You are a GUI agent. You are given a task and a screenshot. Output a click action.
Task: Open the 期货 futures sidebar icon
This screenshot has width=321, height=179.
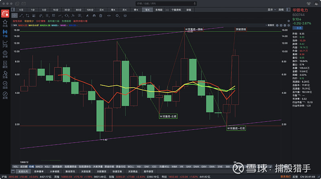point(5,64)
